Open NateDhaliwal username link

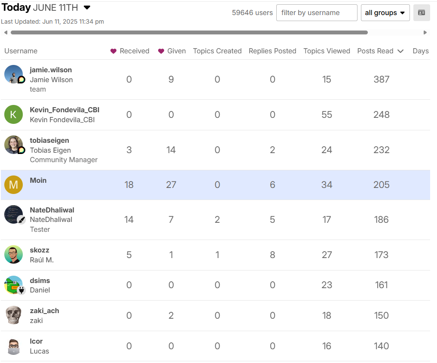point(52,210)
